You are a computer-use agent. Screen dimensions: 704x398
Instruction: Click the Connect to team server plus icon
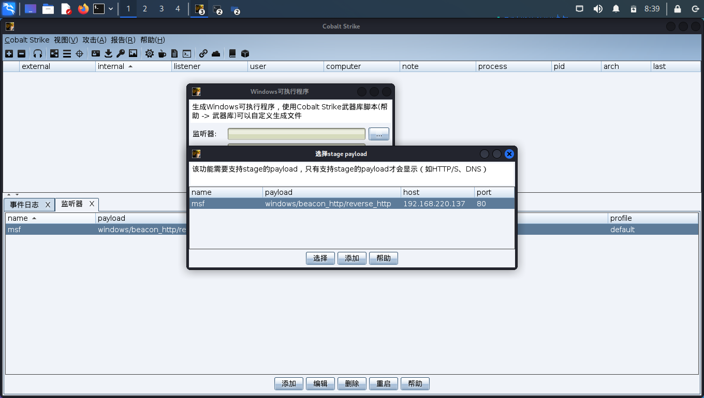click(x=9, y=53)
